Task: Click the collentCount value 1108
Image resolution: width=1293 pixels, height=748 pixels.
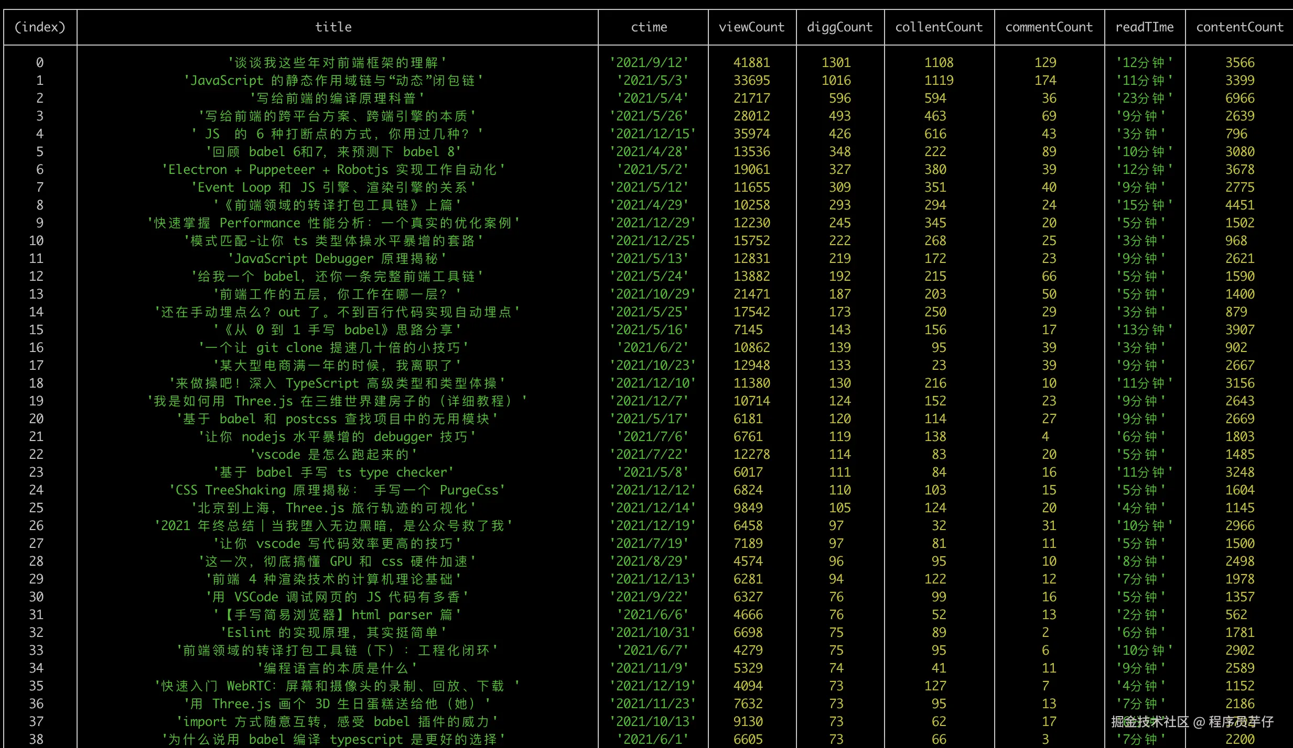Action: [939, 63]
